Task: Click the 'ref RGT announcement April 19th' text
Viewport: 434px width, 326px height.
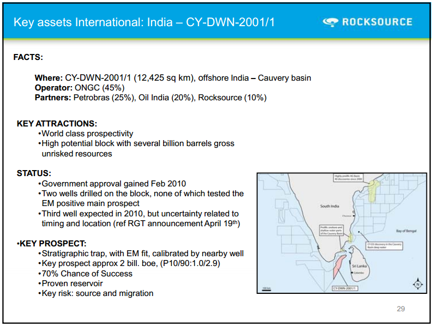Action: (x=177, y=224)
